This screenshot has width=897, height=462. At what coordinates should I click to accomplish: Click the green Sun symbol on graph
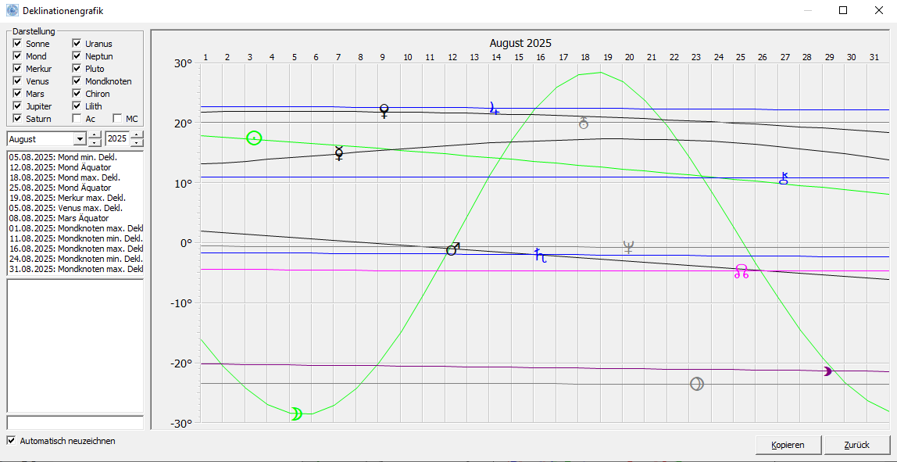(x=254, y=138)
